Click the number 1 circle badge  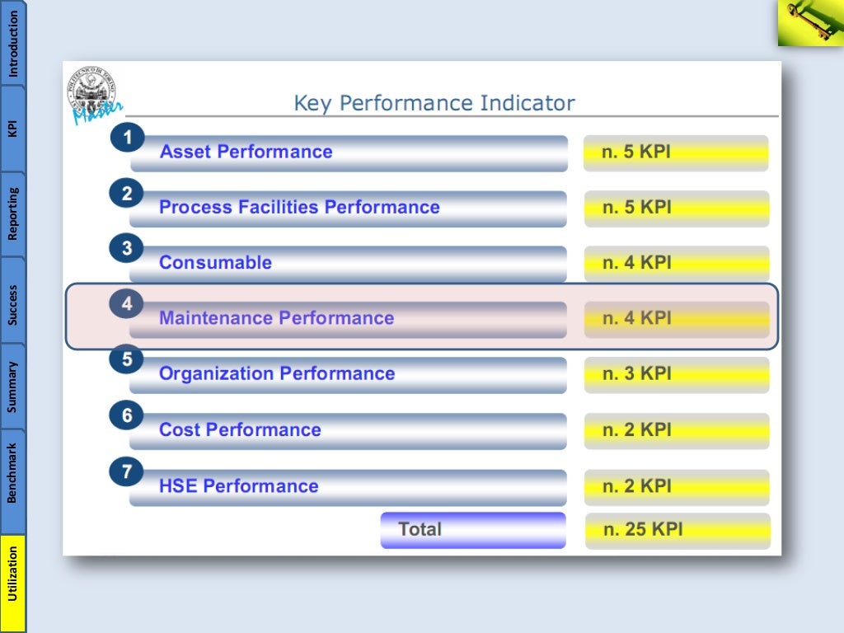tap(127, 138)
